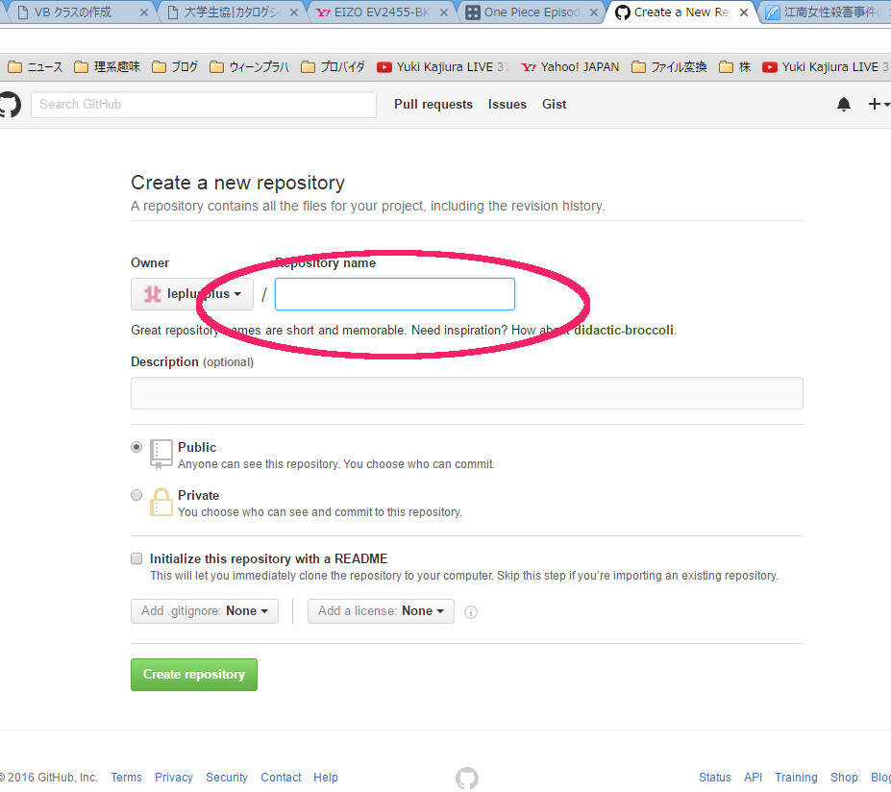Open the プロバイダ bookmark folder

[333, 67]
